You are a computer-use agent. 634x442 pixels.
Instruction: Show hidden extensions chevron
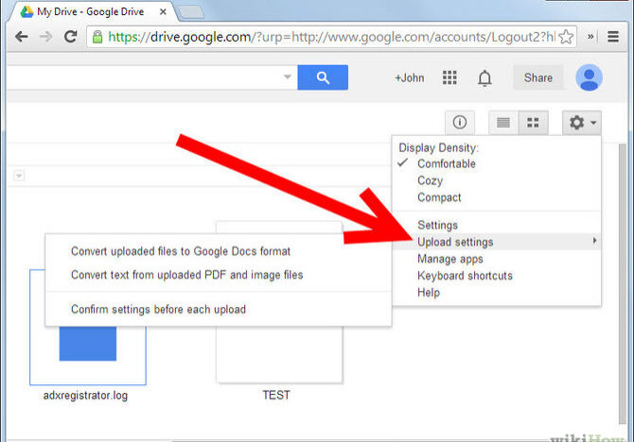(590, 37)
